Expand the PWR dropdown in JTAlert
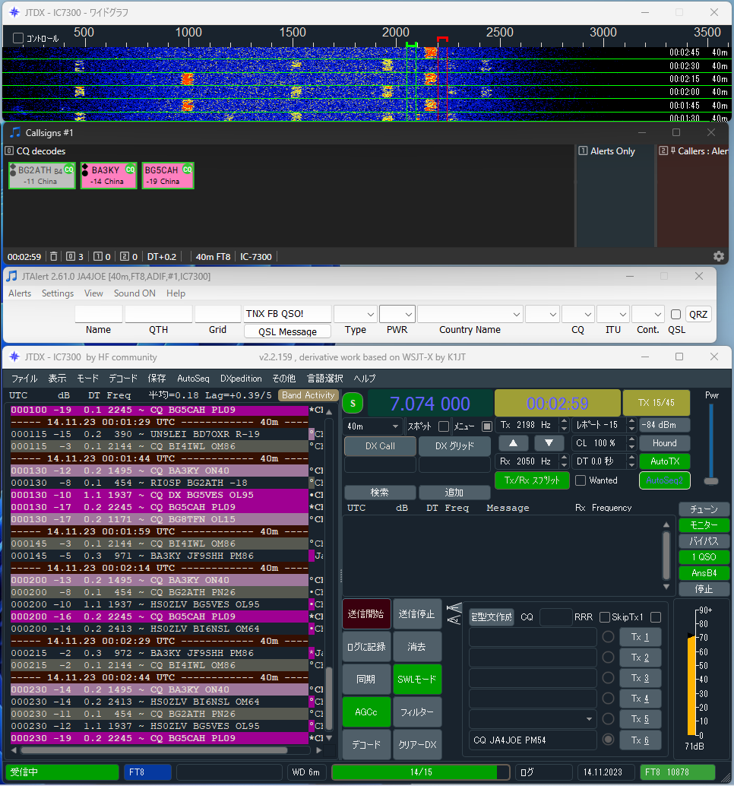This screenshot has width=734, height=786. [x=397, y=314]
